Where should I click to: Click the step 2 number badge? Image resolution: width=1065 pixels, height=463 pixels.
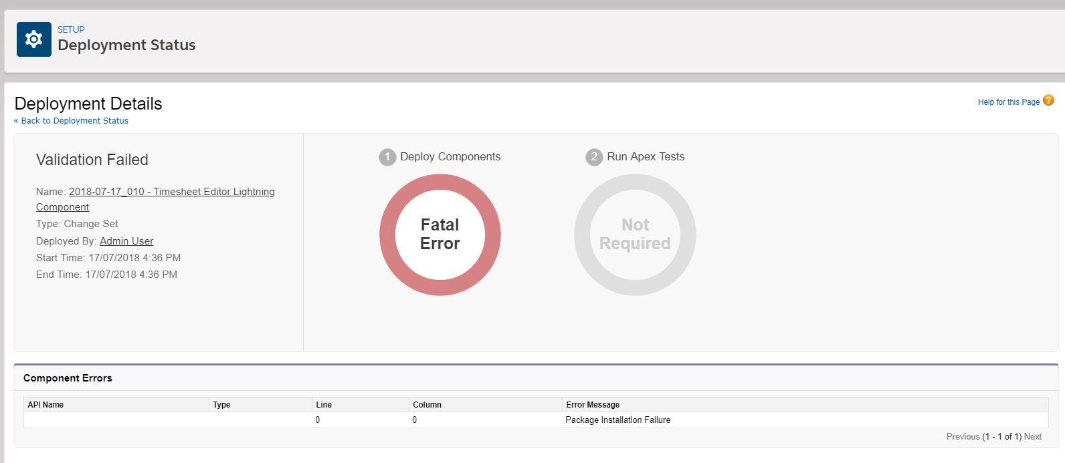[594, 157]
